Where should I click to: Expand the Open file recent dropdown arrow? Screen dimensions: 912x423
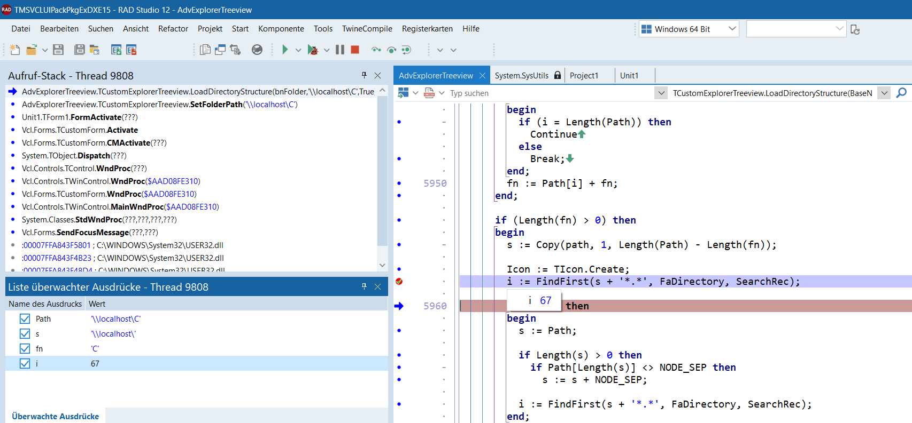[45, 50]
